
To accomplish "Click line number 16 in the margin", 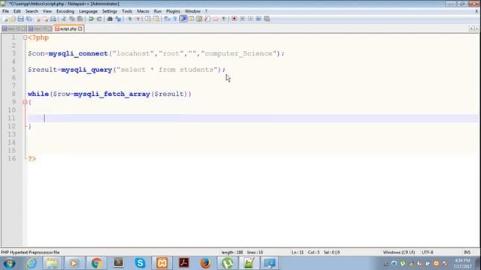I will point(12,158).
